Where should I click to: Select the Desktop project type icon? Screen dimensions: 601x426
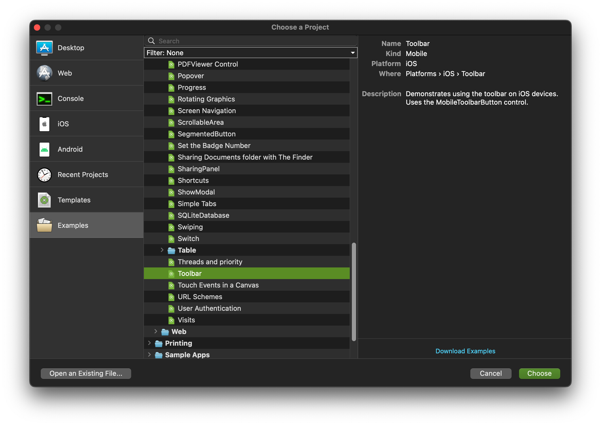pos(44,48)
